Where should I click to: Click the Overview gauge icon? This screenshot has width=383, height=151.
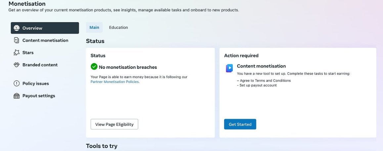[x=17, y=28]
